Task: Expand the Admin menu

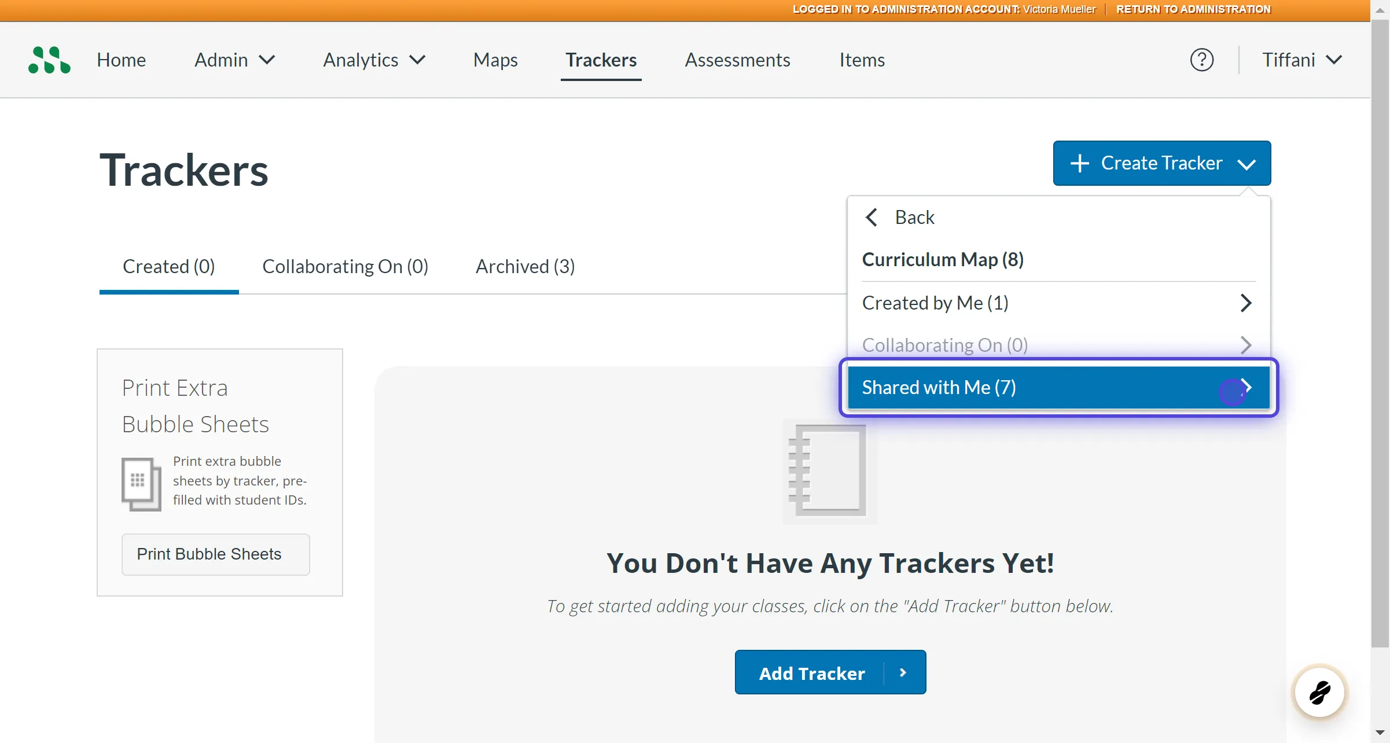Action: (x=234, y=60)
